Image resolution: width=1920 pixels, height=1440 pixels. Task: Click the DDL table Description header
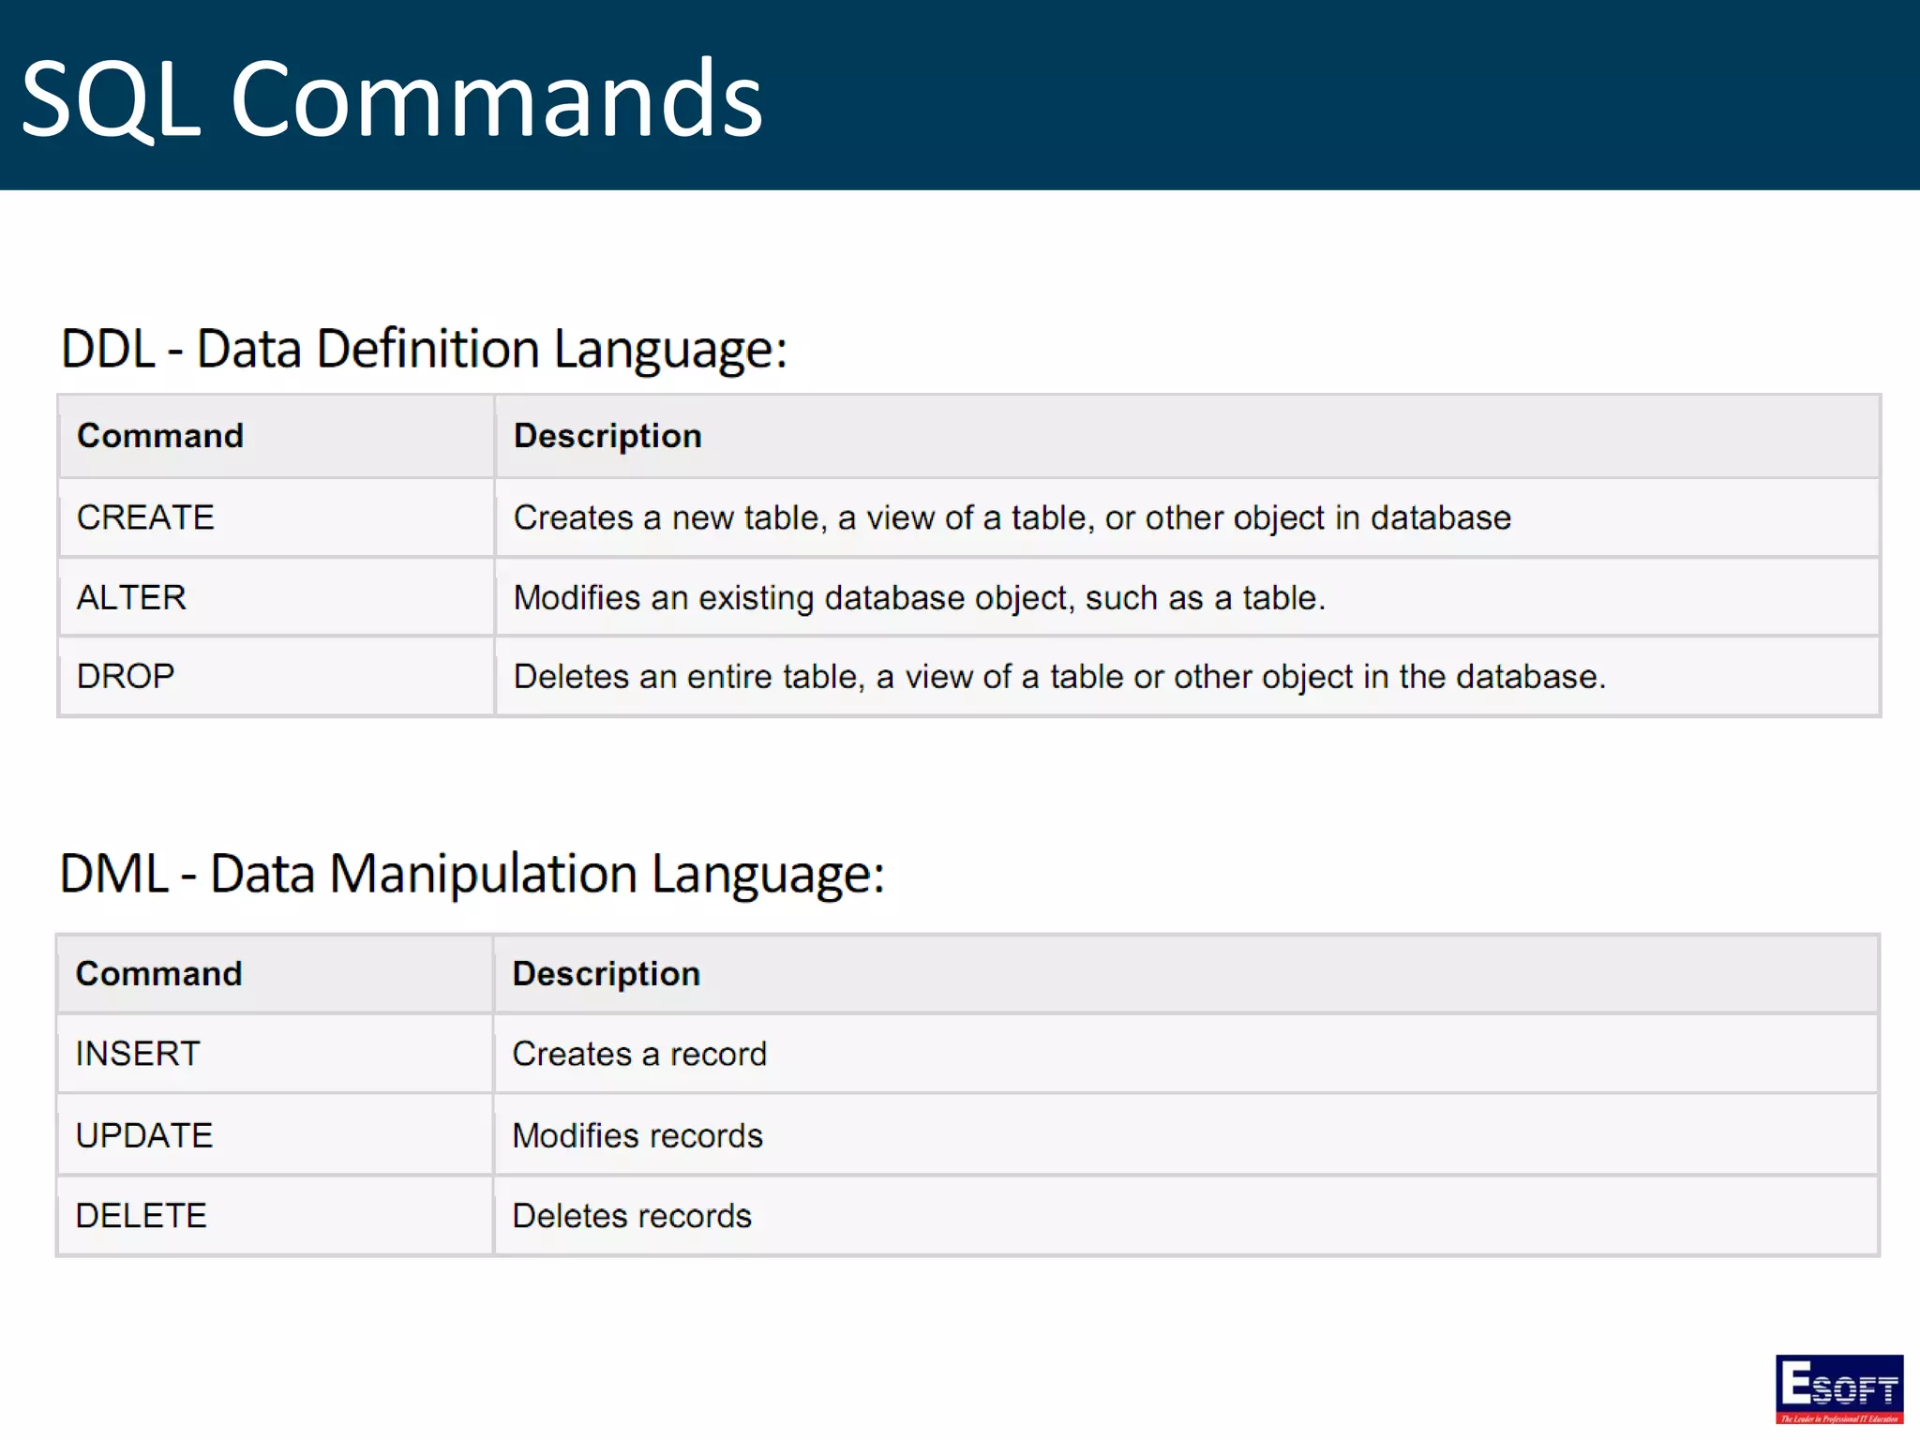tap(607, 436)
